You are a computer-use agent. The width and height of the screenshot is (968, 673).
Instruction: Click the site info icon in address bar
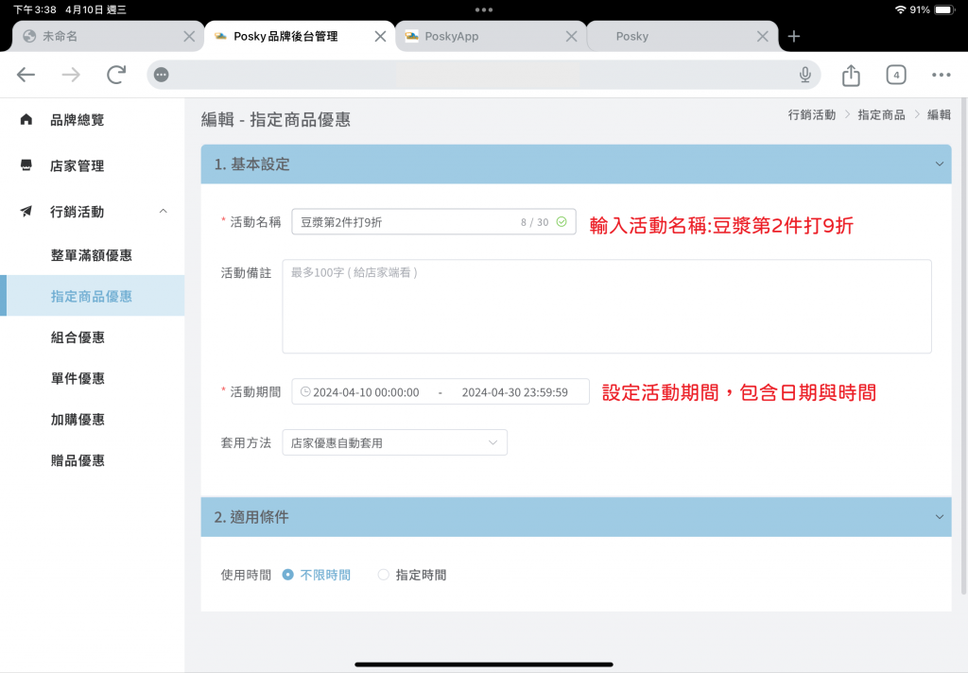tap(161, 75)
